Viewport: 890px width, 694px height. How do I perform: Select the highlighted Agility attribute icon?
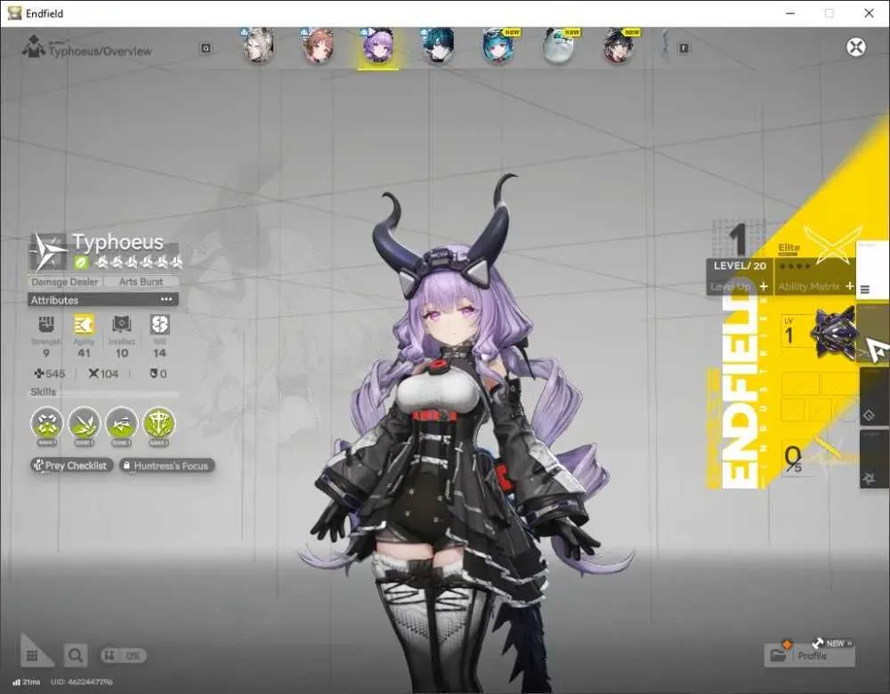pyautogui.click(x=84, y=325)
